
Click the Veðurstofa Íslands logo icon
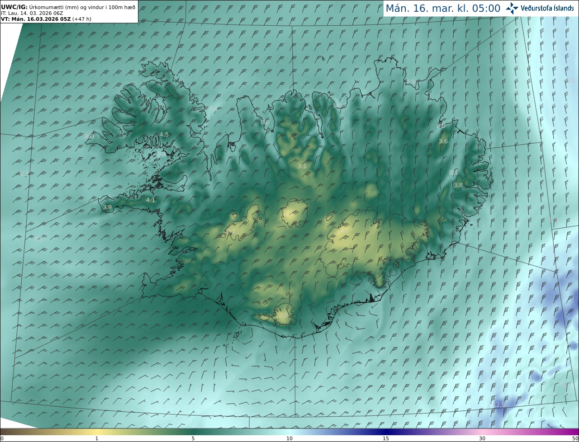(x=512, y=8)
